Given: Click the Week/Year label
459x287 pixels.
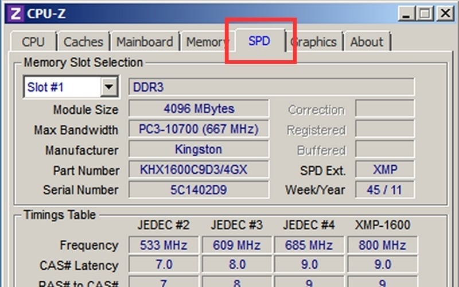Looking at the screenshot, I should tap(315, 190).
